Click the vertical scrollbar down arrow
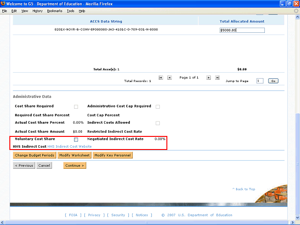The image size is (300, 225). 298,217
